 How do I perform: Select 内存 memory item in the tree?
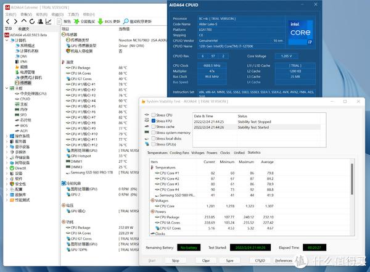pos(22,110)
